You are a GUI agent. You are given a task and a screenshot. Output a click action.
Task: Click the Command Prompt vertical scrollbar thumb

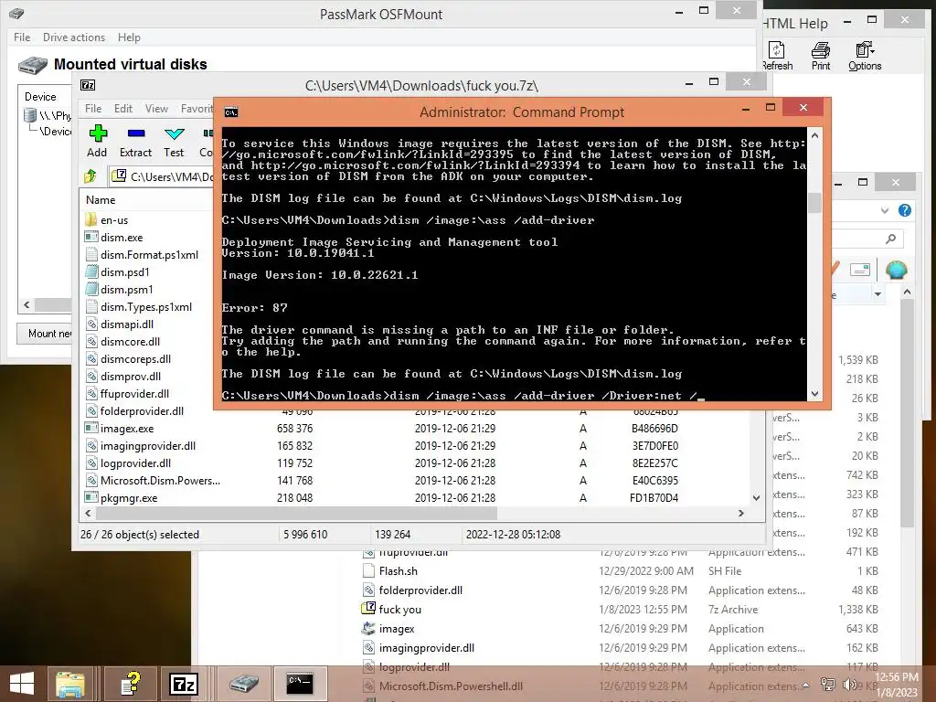(814, 202)
